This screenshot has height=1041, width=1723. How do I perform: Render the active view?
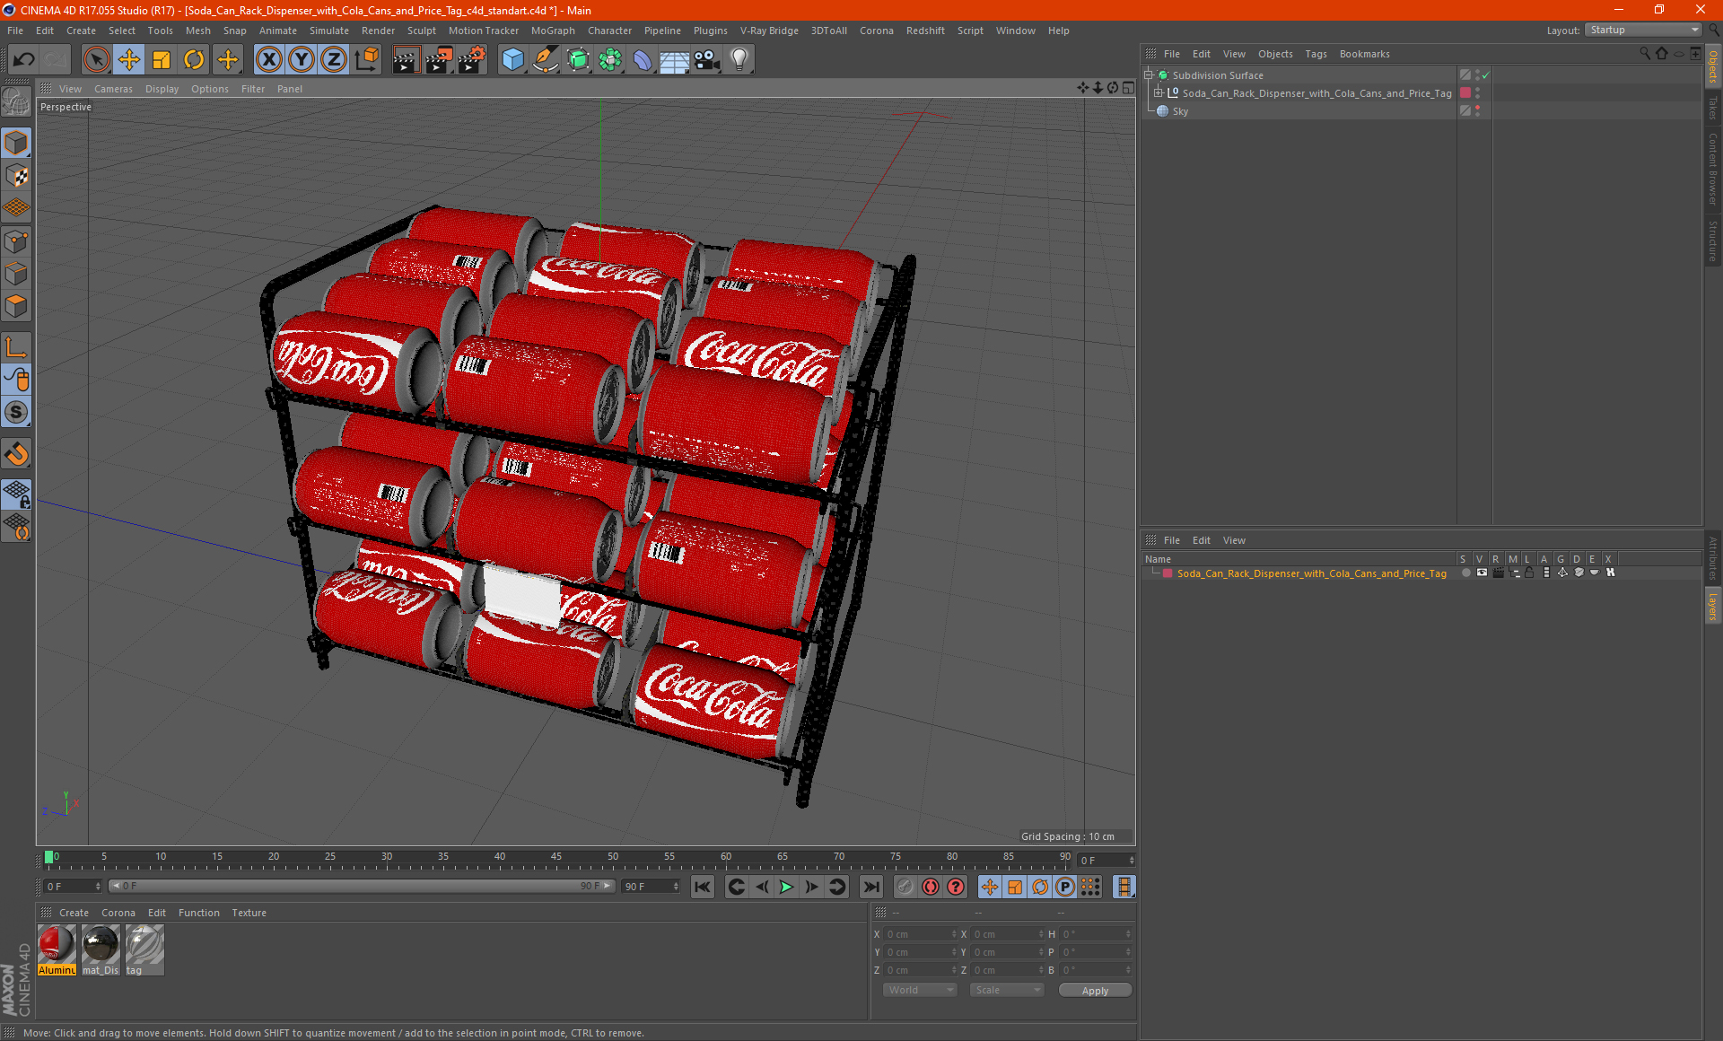click(406, 60)
